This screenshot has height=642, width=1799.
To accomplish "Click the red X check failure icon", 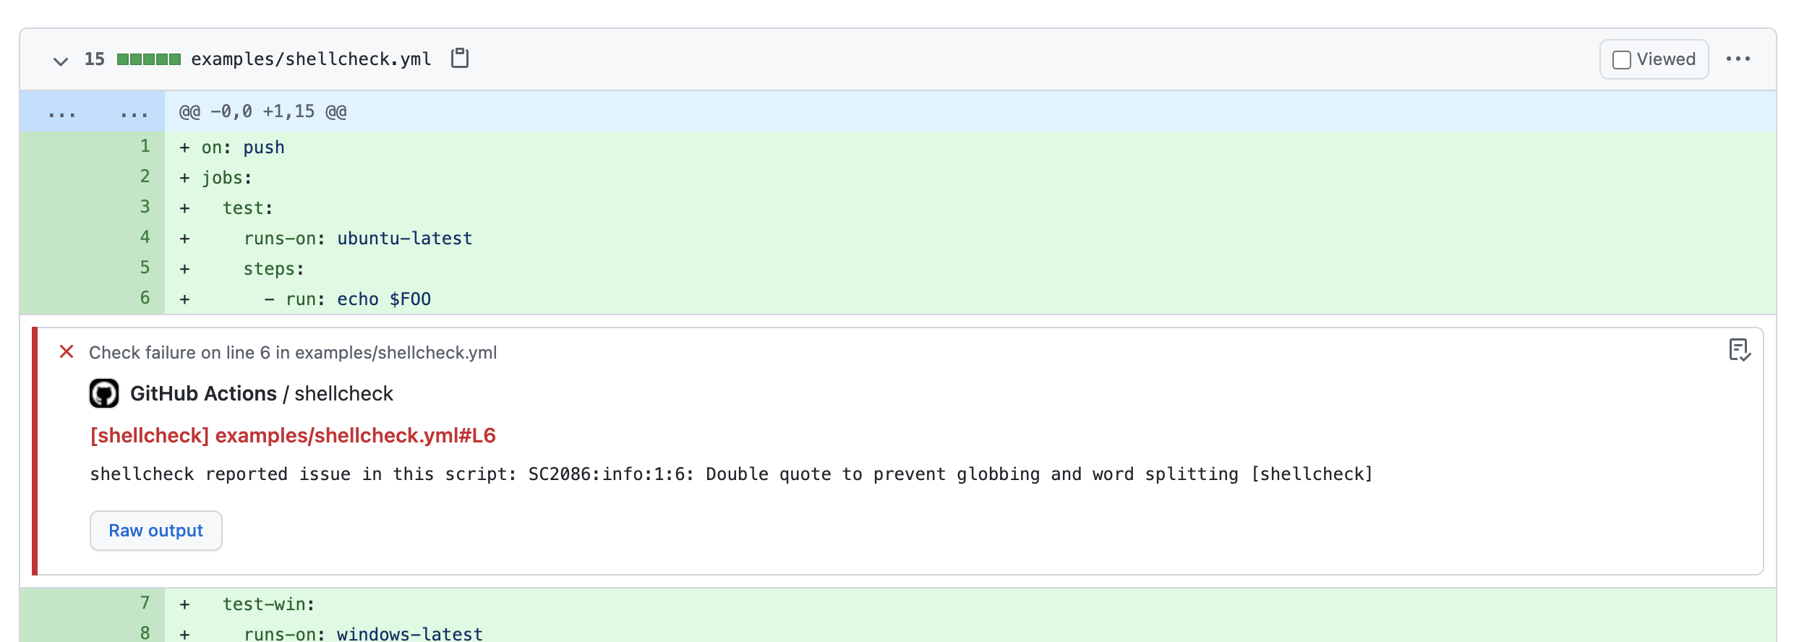I will point(67,352).
